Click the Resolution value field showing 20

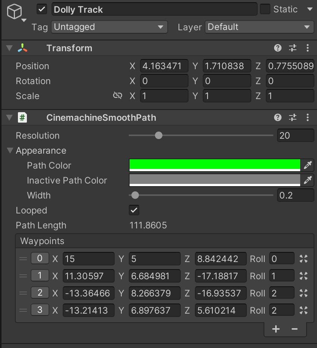295,135
